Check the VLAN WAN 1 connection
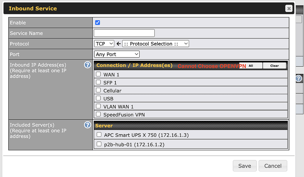This screenshot has height=177, width=304. click(98, 106)
